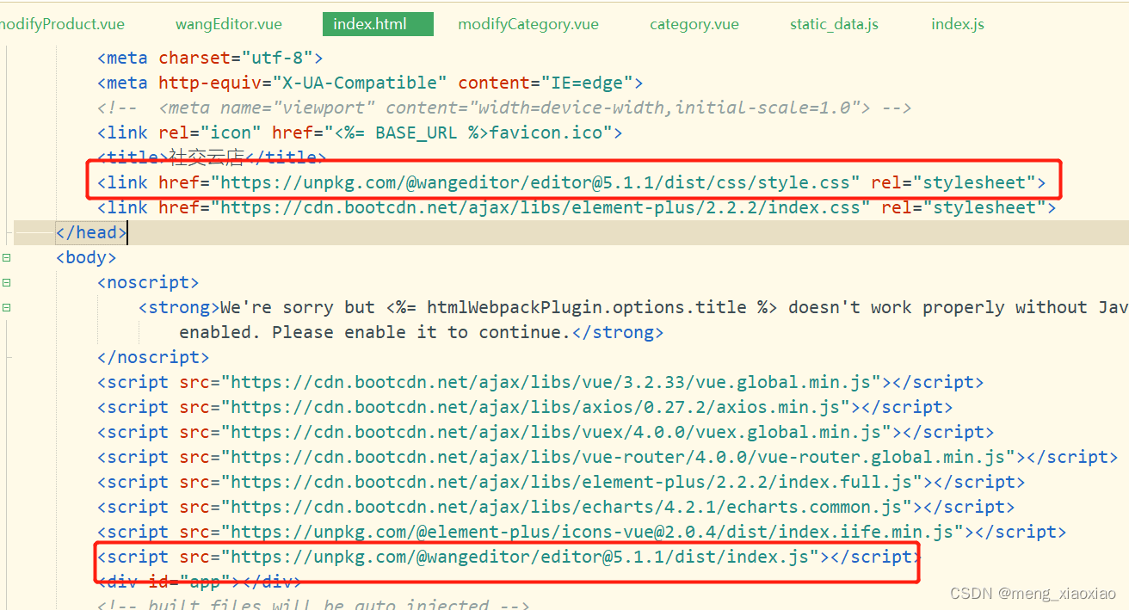
Task: Click the echarts.common.js CDN URL
Action: pos(516,506)
